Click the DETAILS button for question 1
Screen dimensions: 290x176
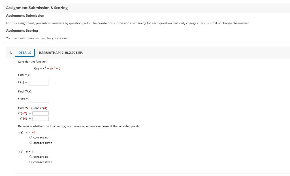tap(24, 53)
